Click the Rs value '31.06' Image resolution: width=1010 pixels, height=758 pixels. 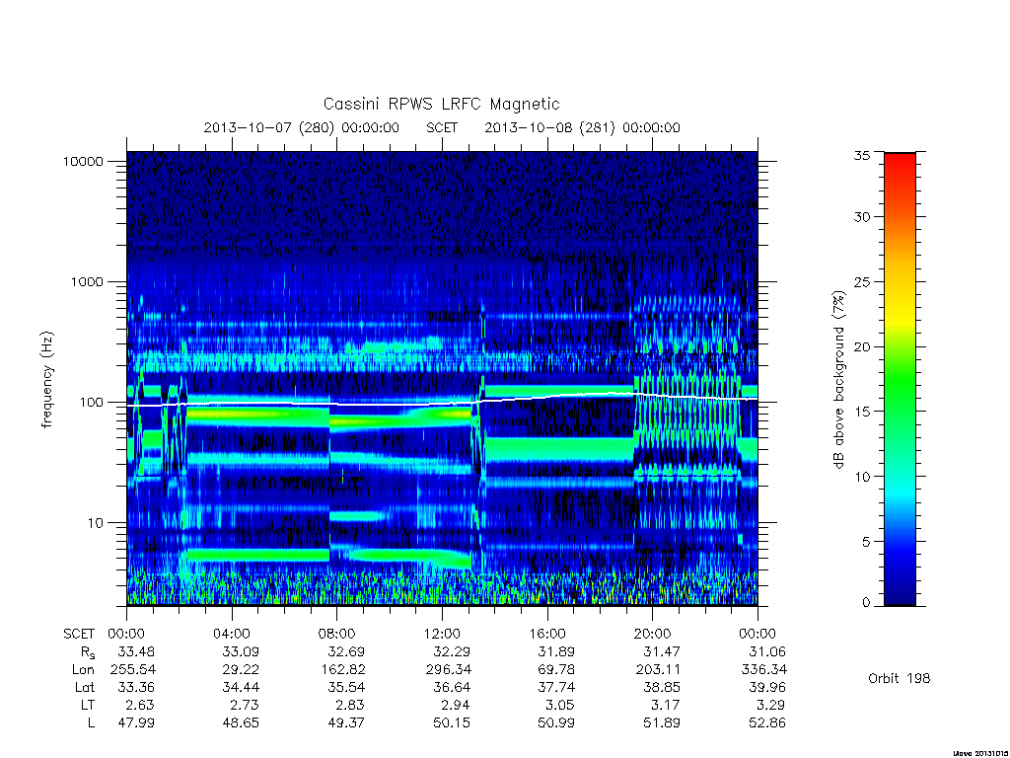(767, 651)
